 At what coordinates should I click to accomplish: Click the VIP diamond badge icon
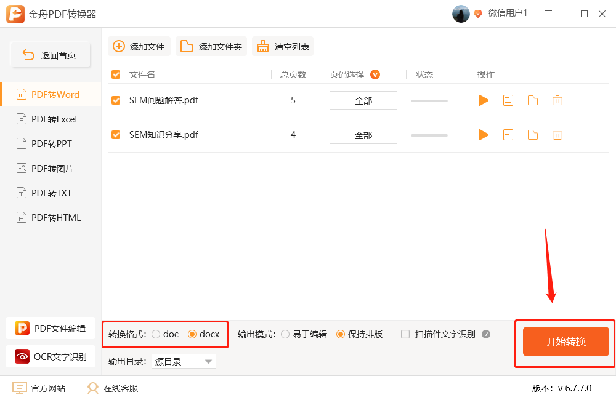(478, 14)
